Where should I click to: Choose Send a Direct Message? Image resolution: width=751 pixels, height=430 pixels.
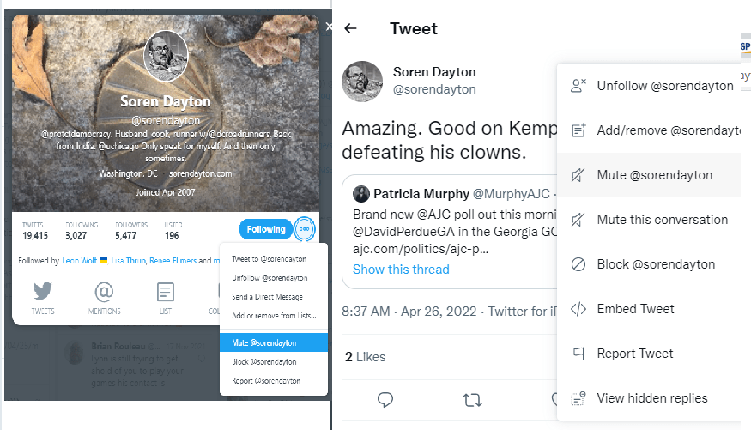(266, 297)
